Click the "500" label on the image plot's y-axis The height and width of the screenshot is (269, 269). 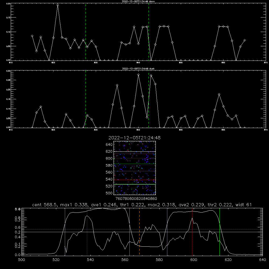click(109, 193)
